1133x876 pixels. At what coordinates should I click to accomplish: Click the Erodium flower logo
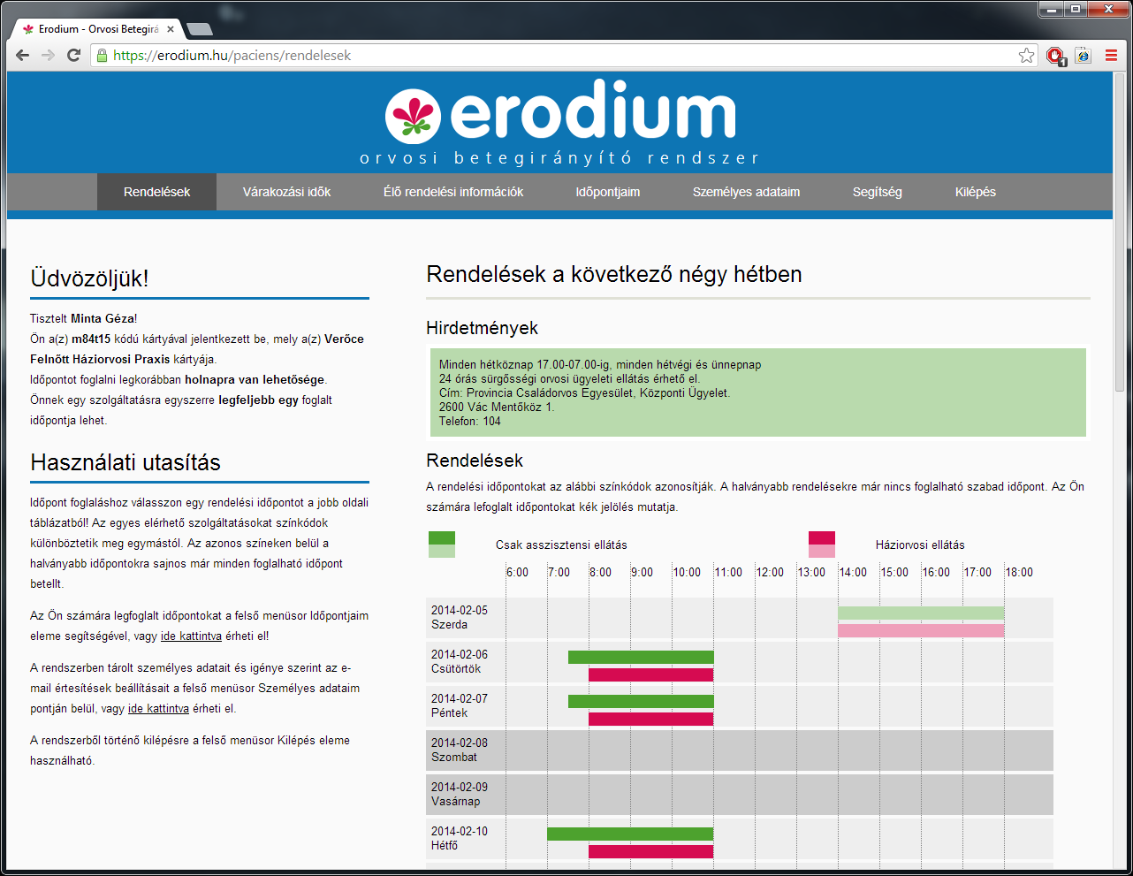pyautogui.click(x=413, y=116)
